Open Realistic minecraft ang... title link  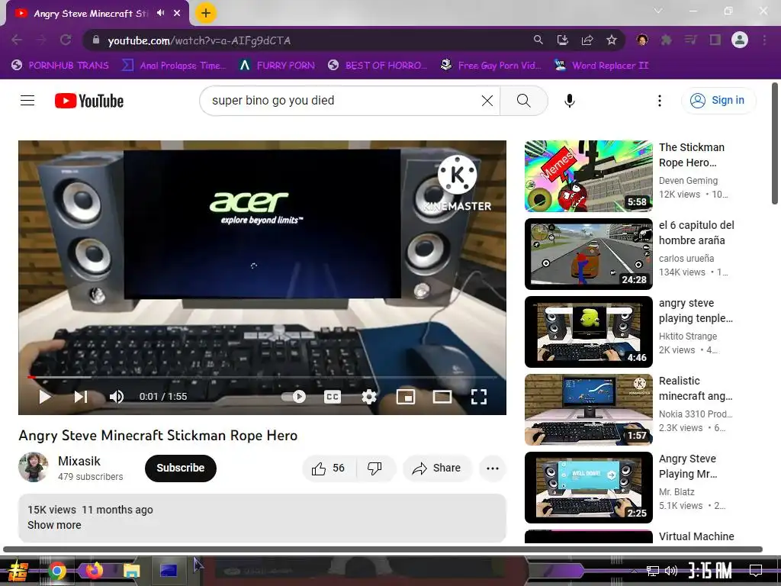tap(696, 388)
